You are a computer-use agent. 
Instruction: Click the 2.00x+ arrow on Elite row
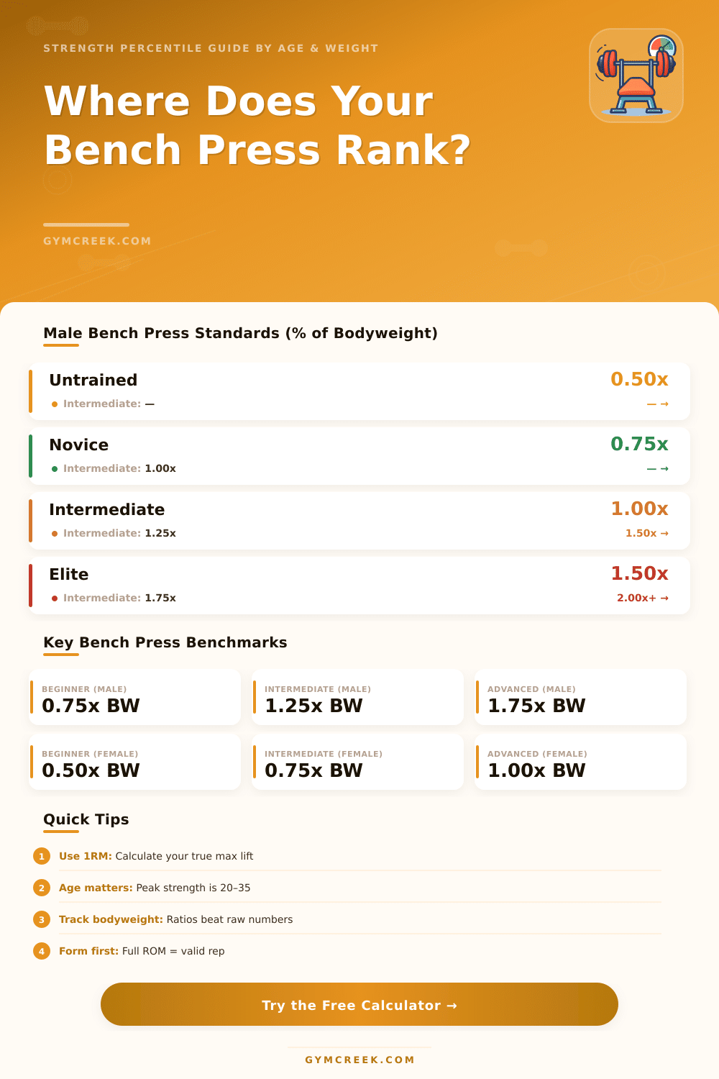click(x=642, y=598)
